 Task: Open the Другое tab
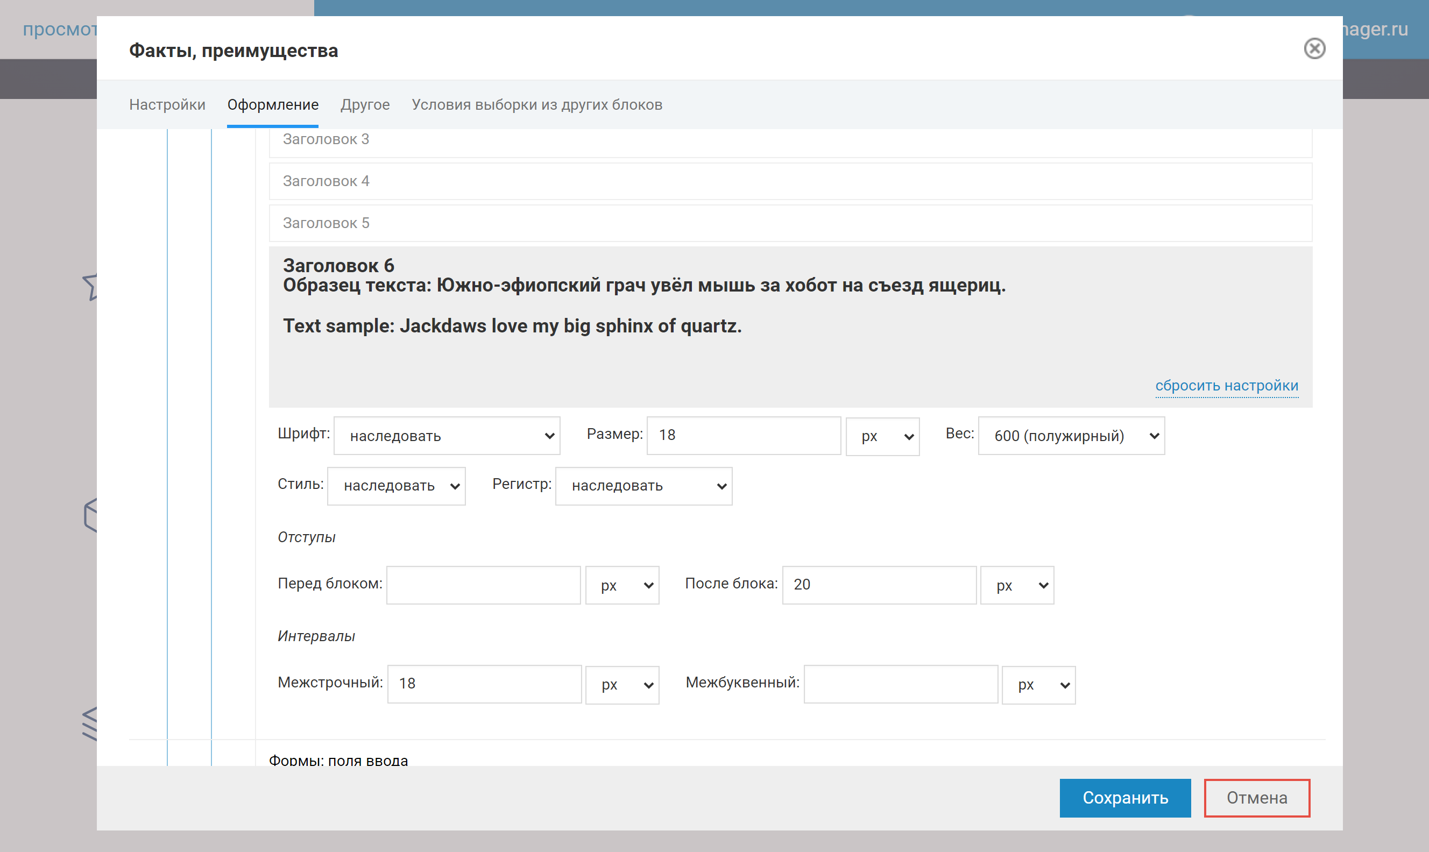[x=365, y=104]
